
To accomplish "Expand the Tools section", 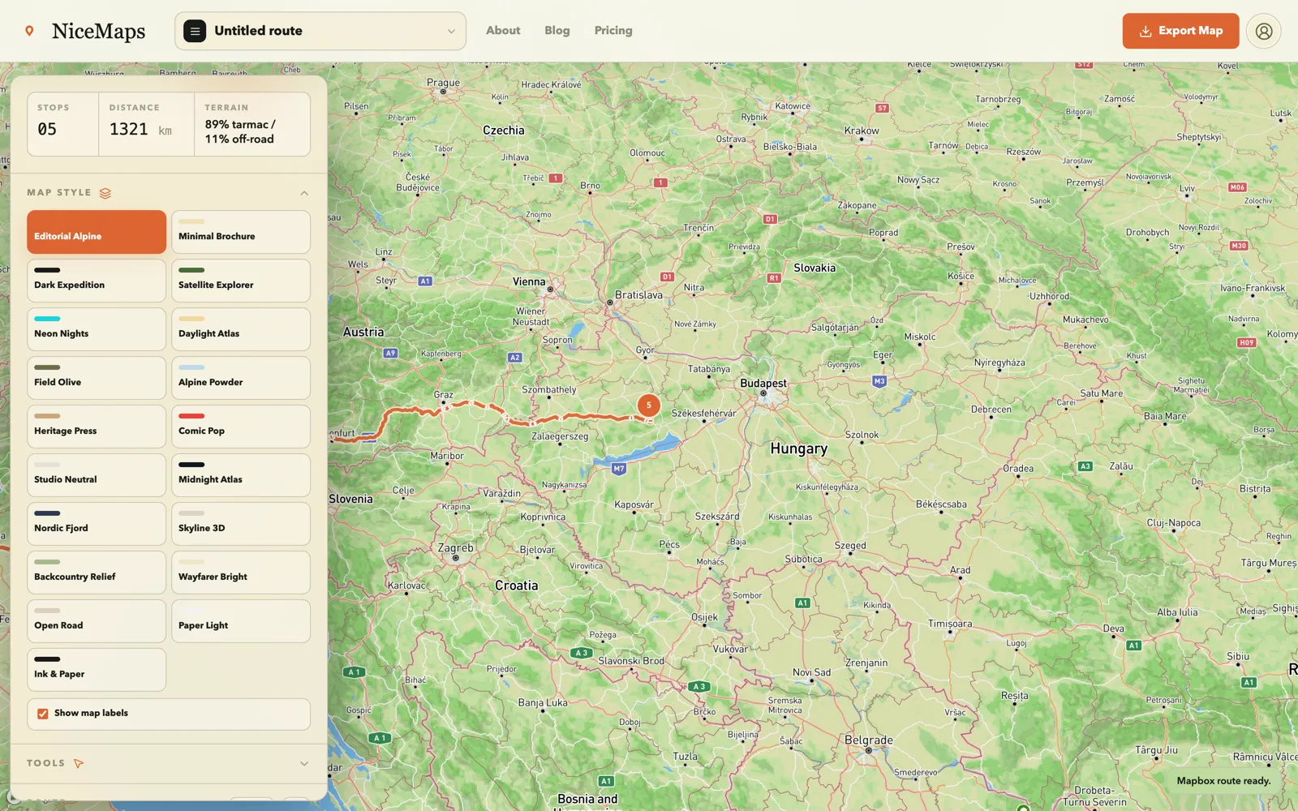I will pyautogui.click(x=304, y=763).
